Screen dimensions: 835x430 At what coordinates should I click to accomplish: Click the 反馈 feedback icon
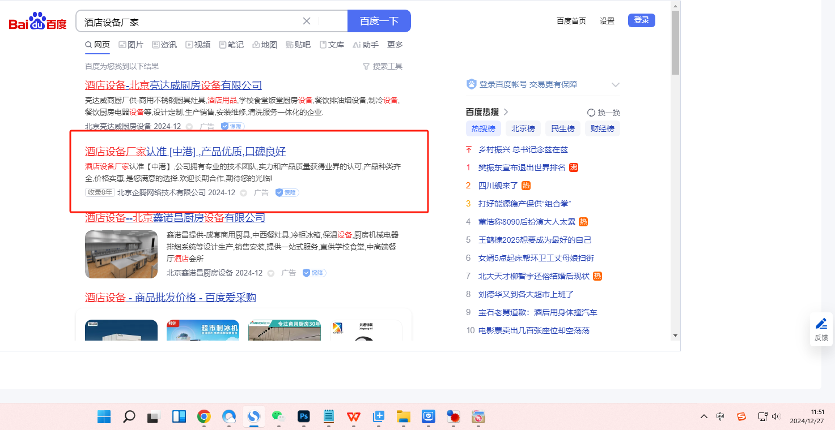[821, 329]
